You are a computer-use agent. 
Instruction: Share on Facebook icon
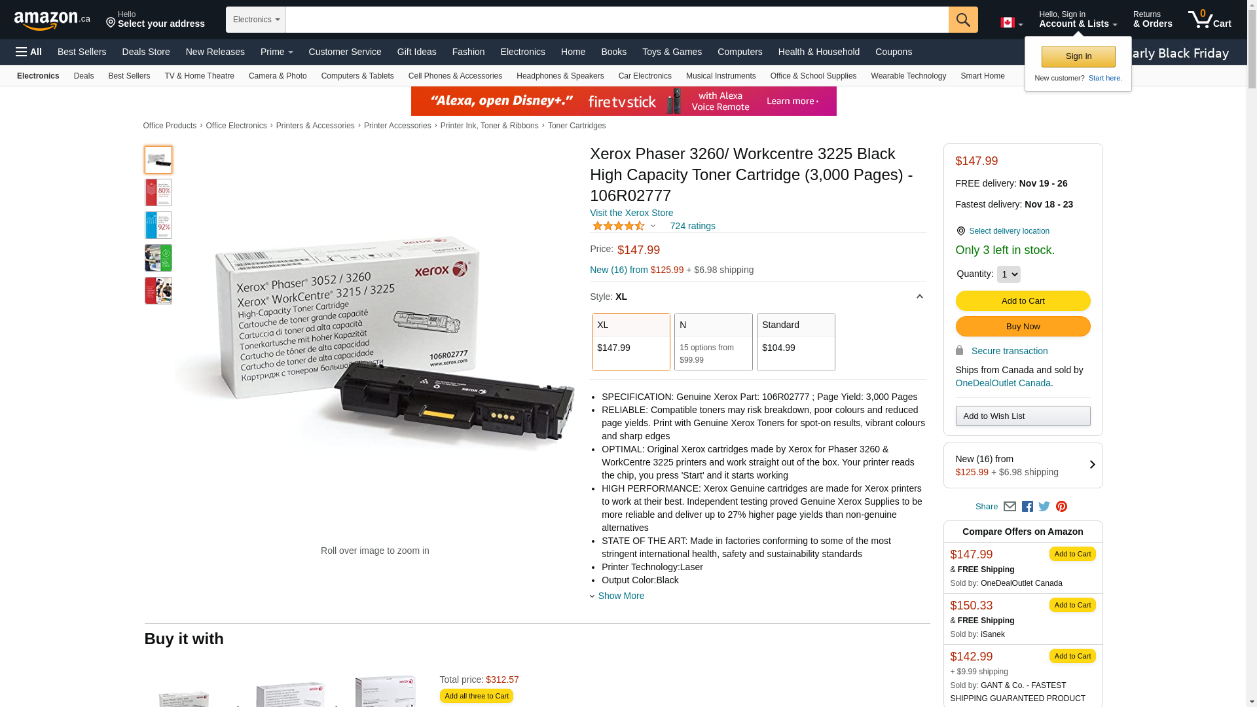(x=1027, y=507)
